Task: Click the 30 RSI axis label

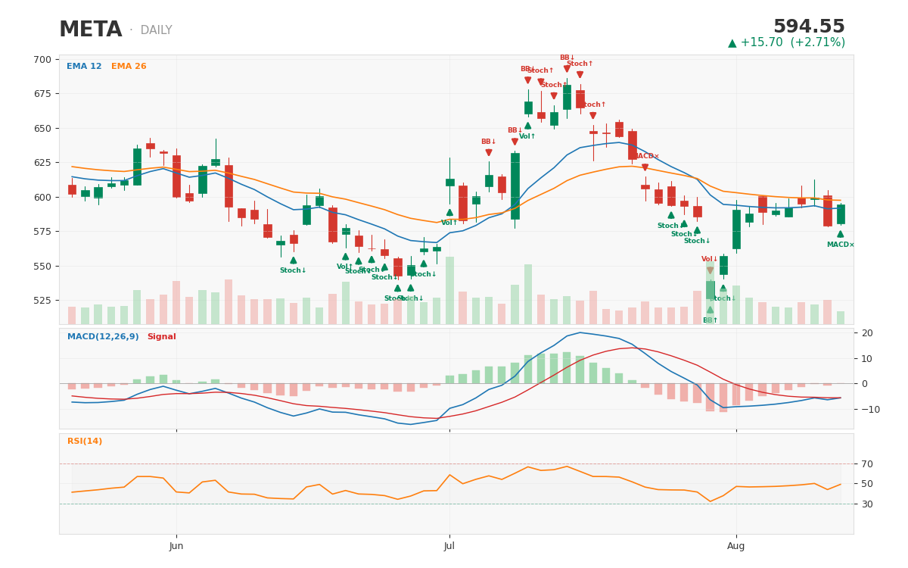Action: tap(867, 504)
